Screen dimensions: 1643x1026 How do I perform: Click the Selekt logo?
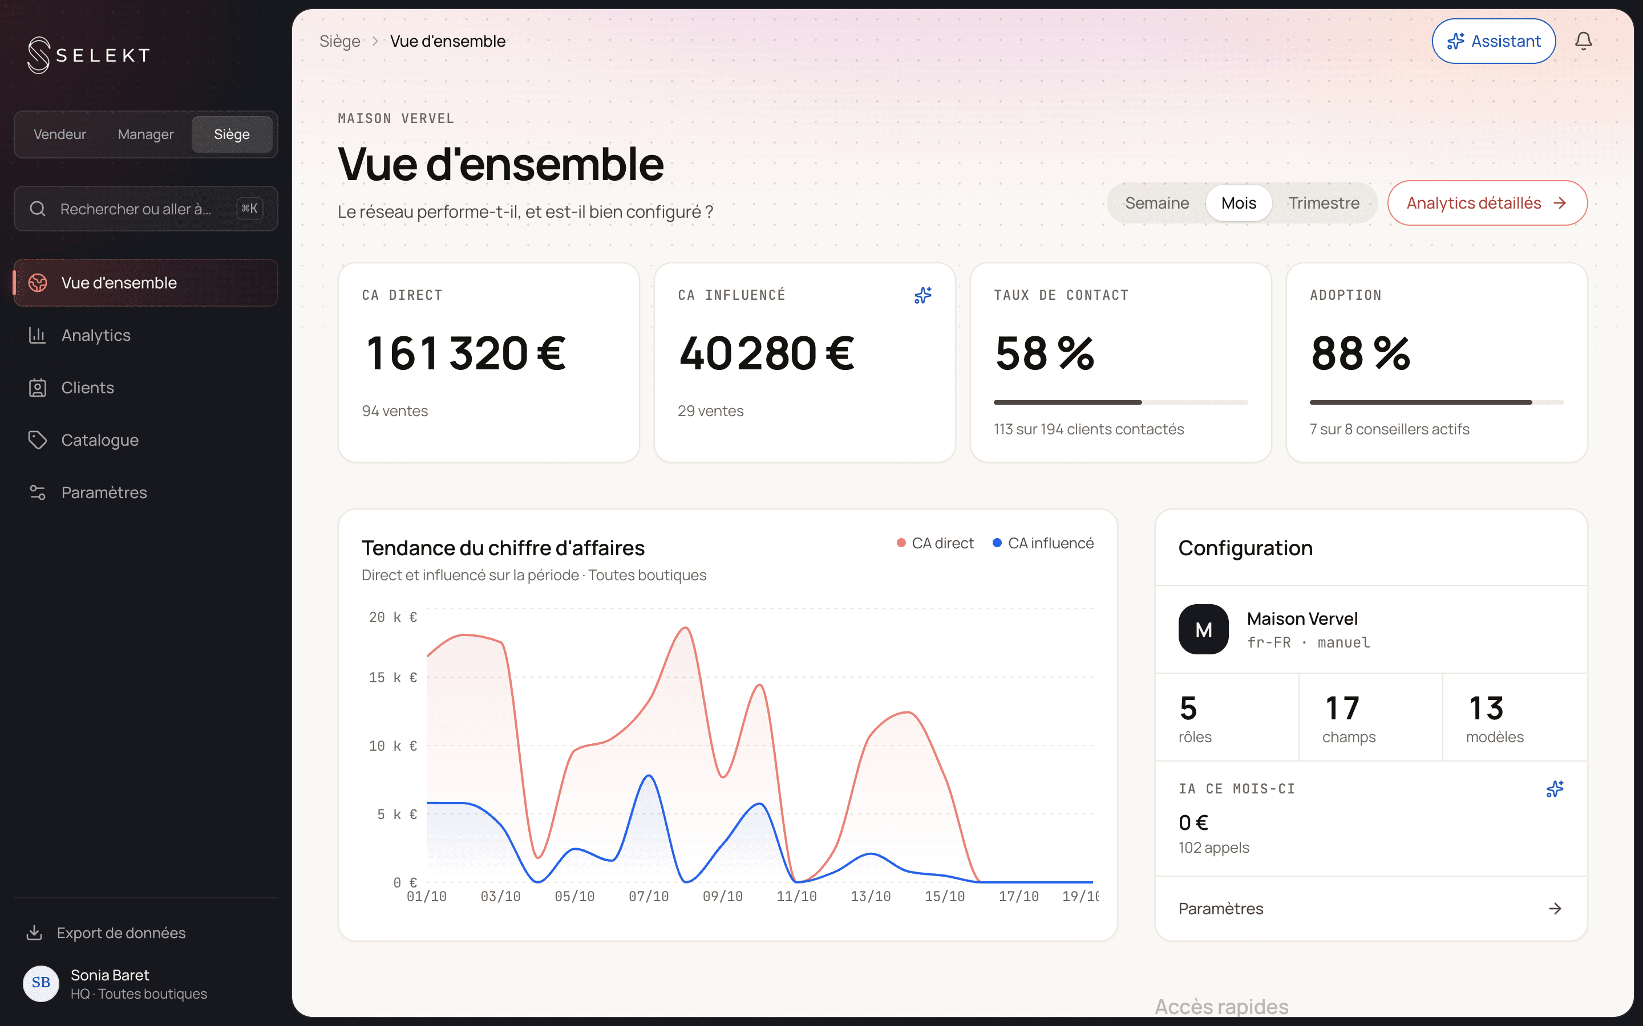88,55
